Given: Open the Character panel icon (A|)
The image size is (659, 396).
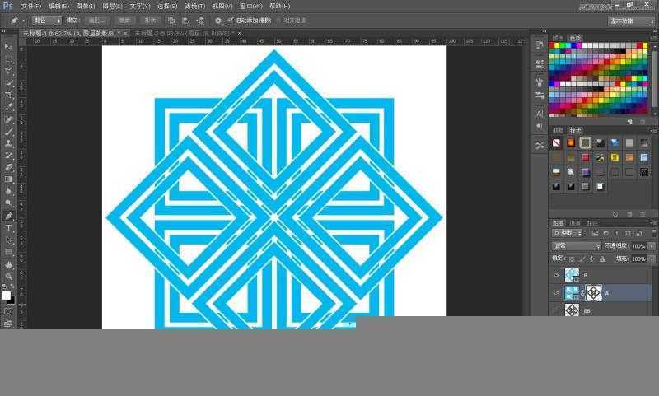Looking at the screenshot, I should pos(540,114).
